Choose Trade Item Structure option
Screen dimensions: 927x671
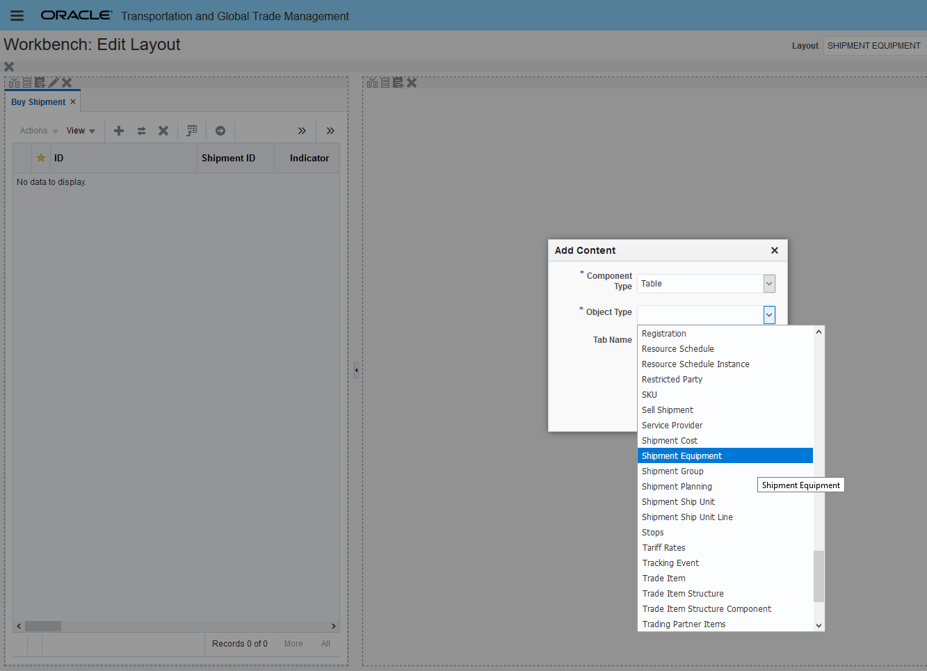725,594
